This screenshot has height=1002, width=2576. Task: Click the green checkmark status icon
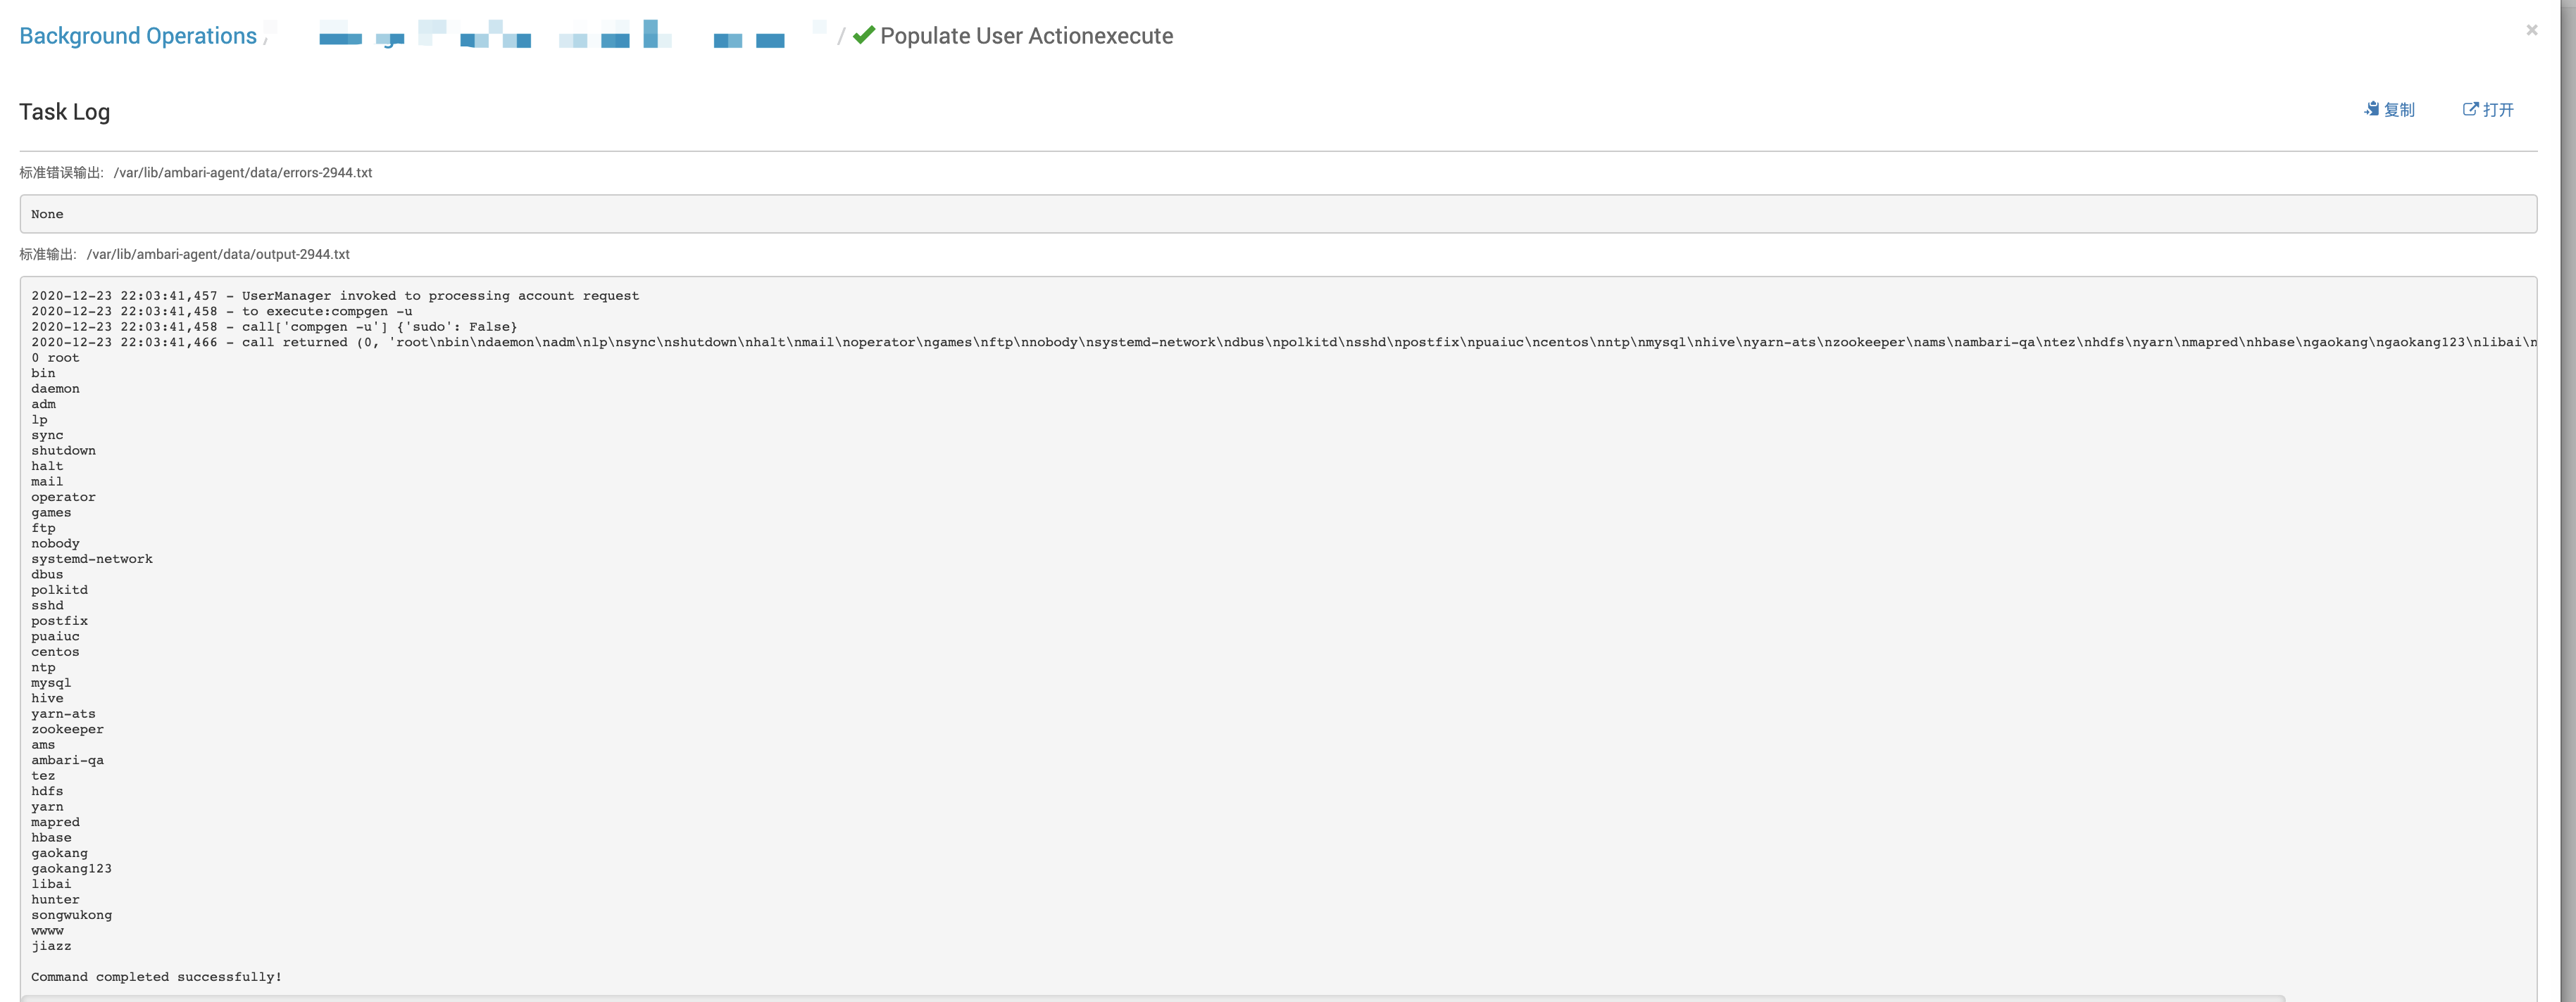[864, 35]
